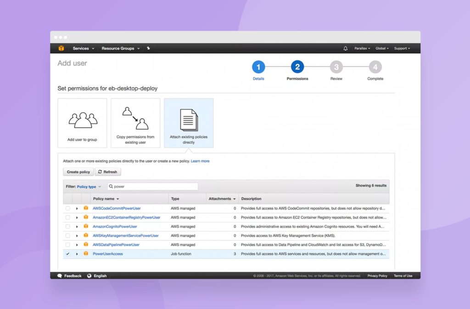Open the AmazonCognitoPowerUser policy link
The height and width of the screenshot is (309, 470).
115,226
